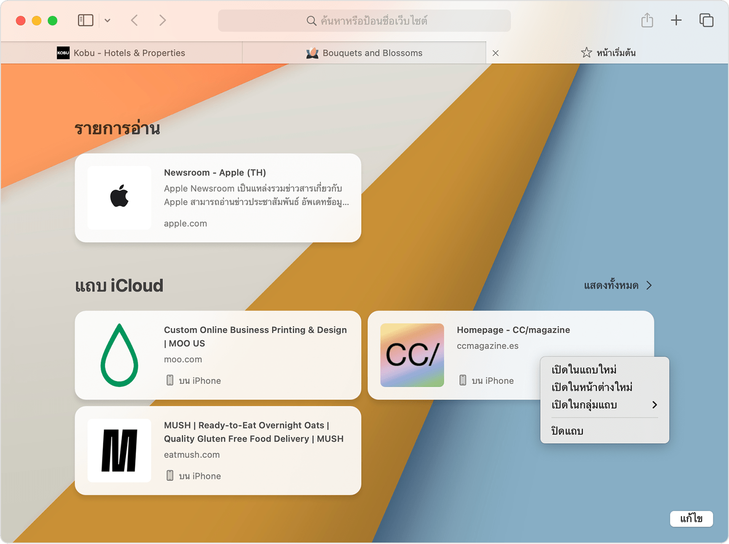Click ccmagazine.es URL text
729x544 pixels.
point(487,346)
